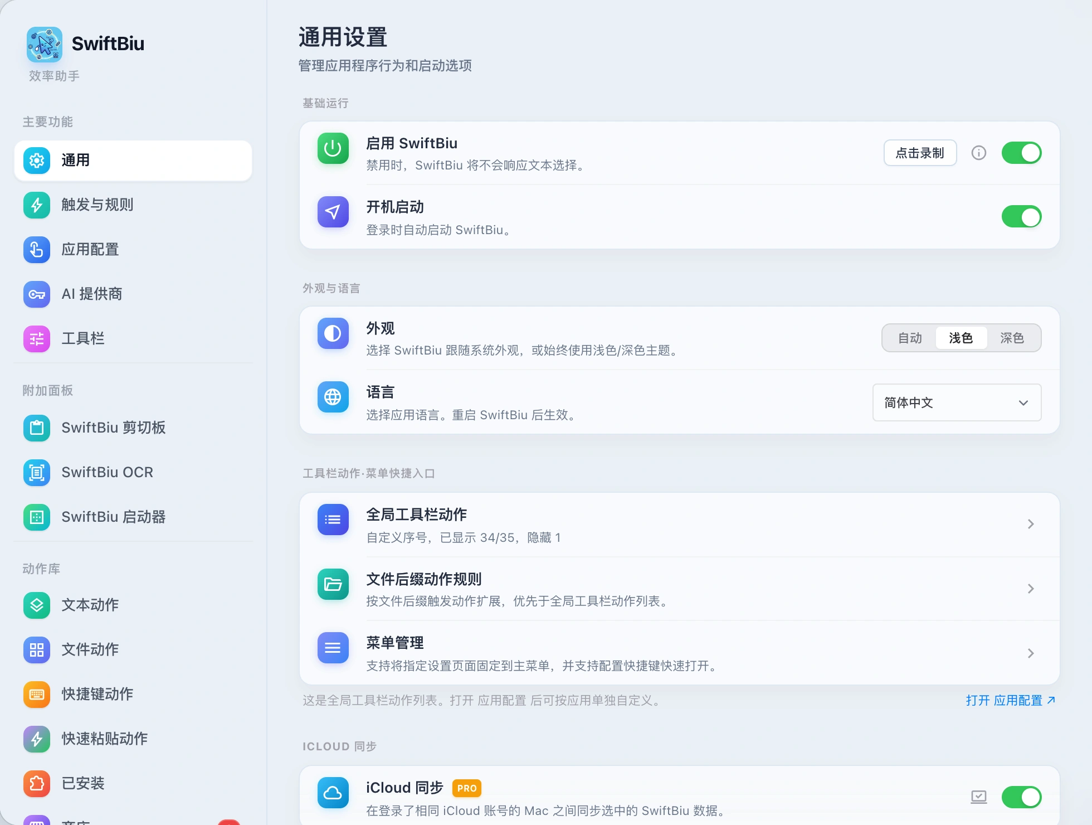The width and height of the screenshot is (1092, 825).
Task: Switch appearance to 深色
Action: click(1012, 338)
